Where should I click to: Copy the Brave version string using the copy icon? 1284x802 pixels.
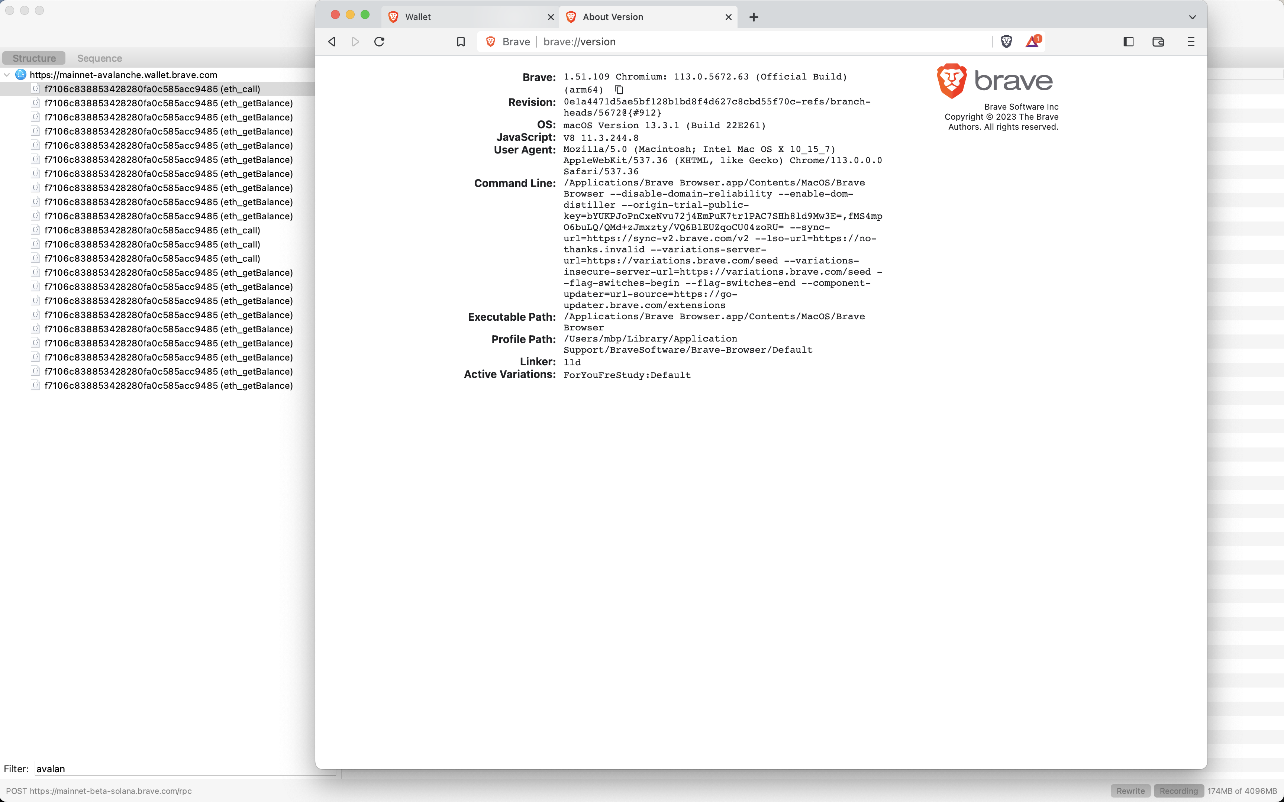pos(619,89)
